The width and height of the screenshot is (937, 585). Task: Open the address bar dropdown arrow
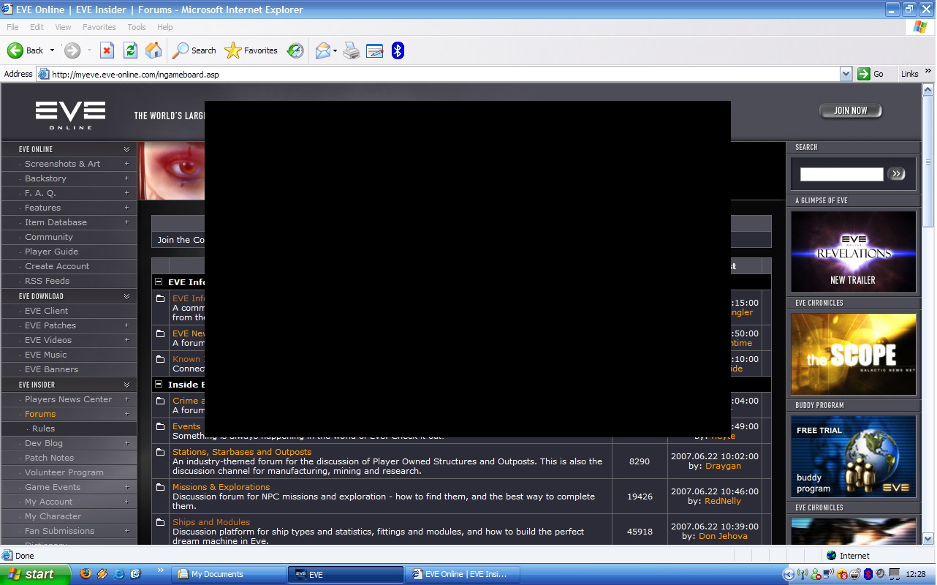click(x=846, y=74)
